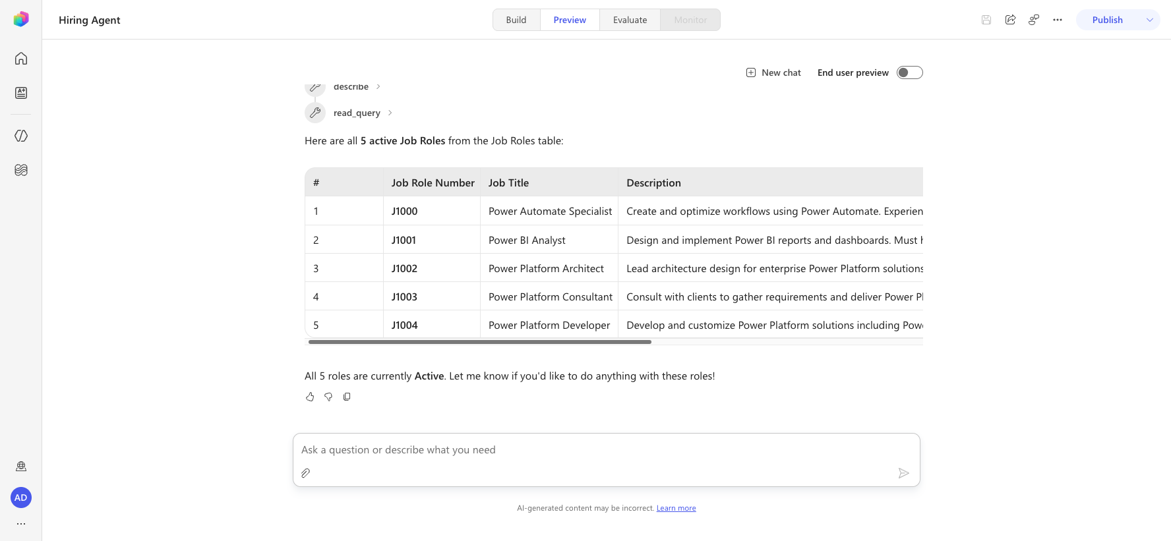Switch to the Preview tab

pos(570,20)
